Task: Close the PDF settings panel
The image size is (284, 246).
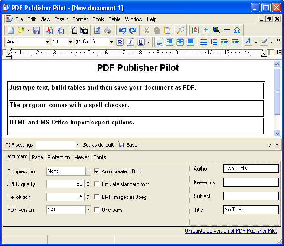Action: tap(277, 145)
